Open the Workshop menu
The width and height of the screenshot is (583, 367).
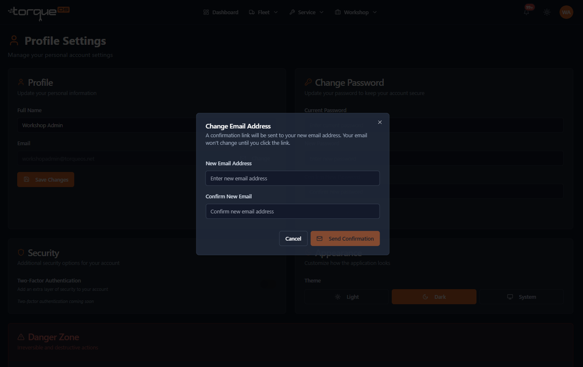tap(356, 12)
